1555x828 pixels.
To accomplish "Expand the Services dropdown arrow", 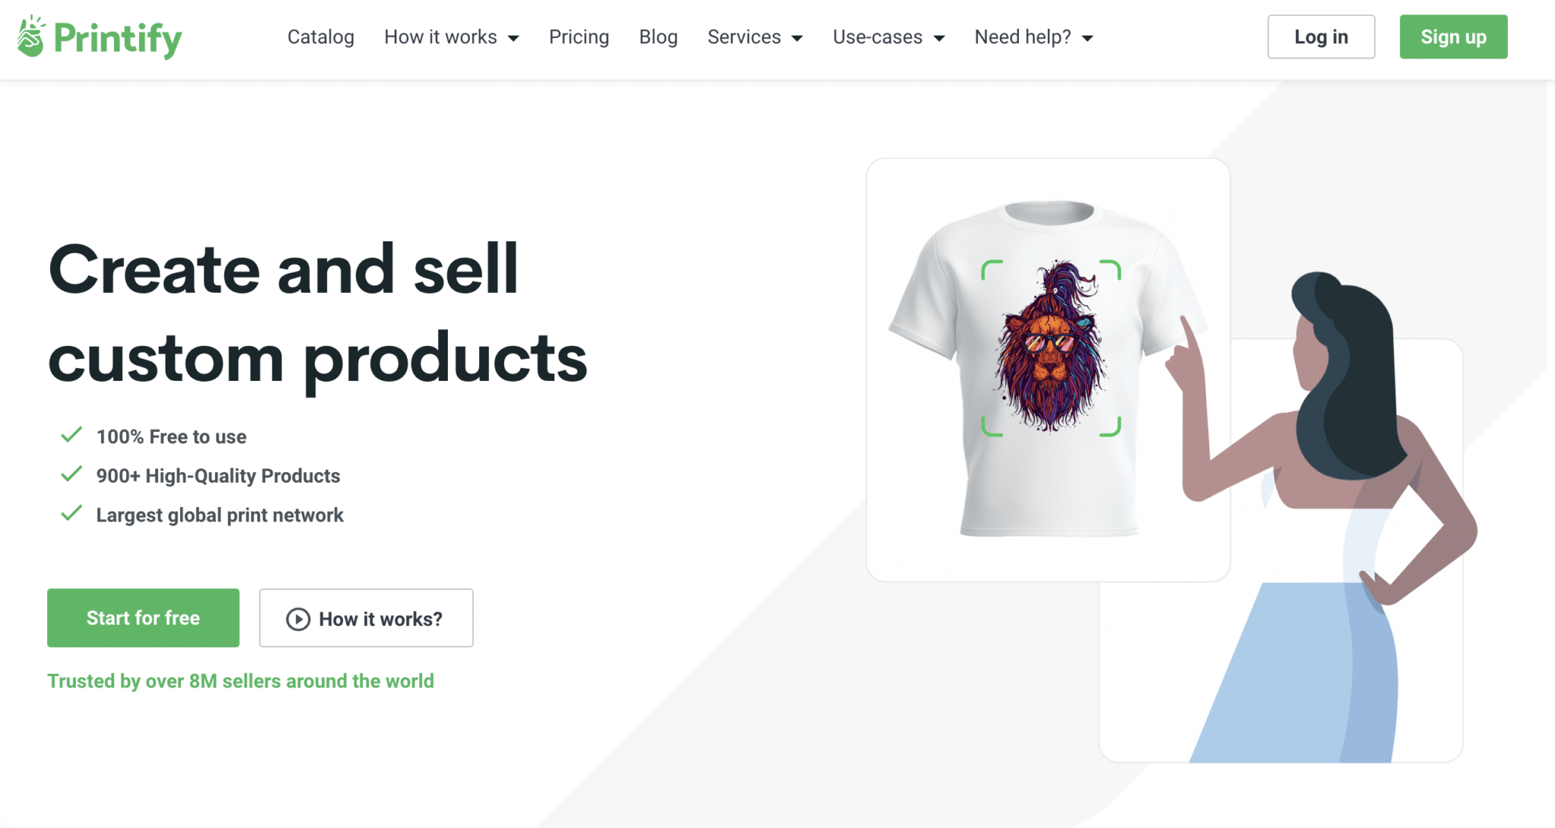I will (797, 38).
